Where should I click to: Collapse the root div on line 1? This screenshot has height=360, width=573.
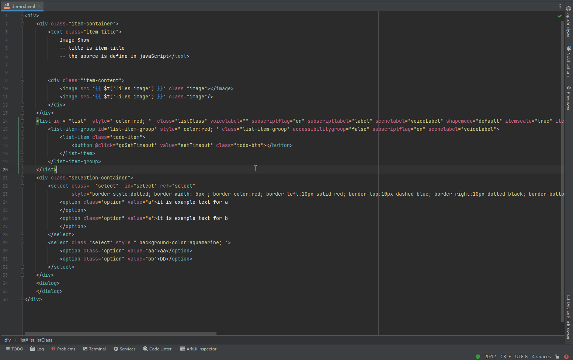coord(22,15)
